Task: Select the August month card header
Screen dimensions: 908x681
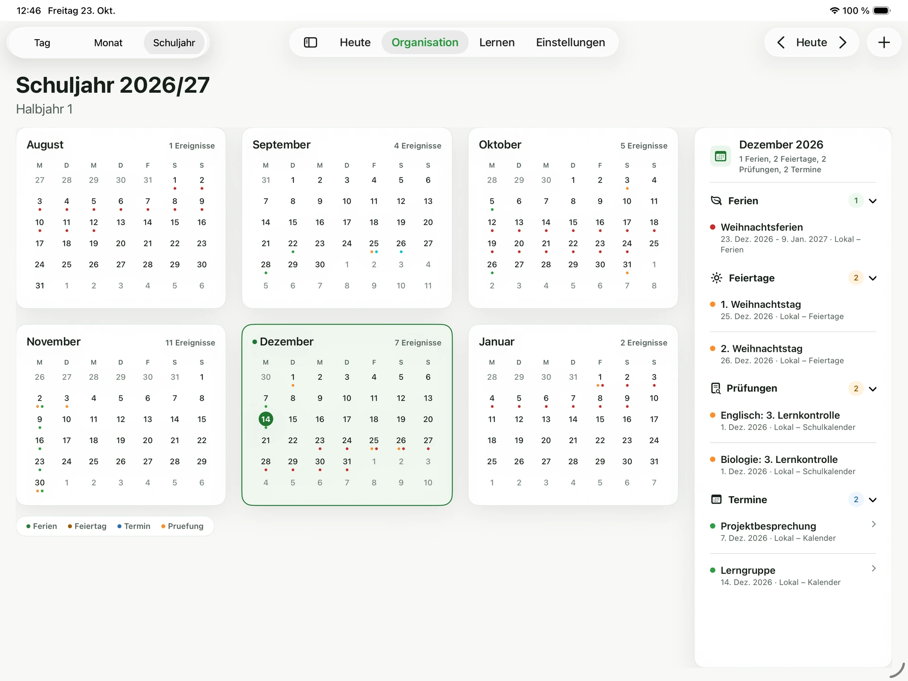Action: [121, 145]
